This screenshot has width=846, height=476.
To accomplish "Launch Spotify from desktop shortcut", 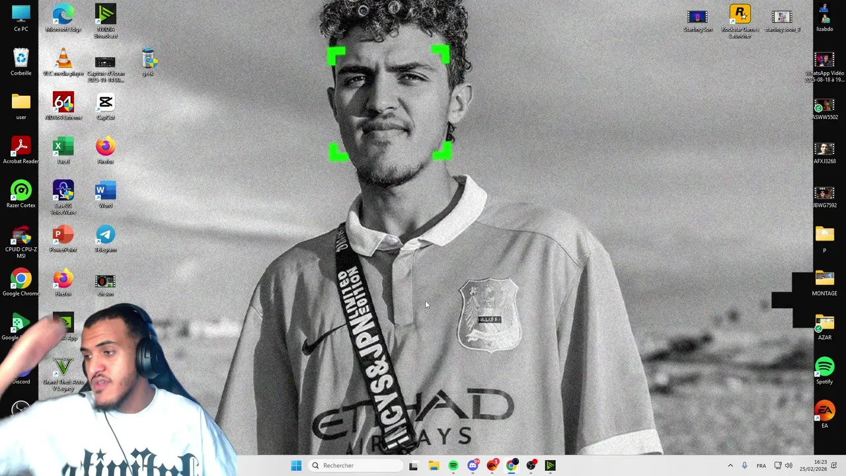I will pyautogui.click(x=825, y=370).
